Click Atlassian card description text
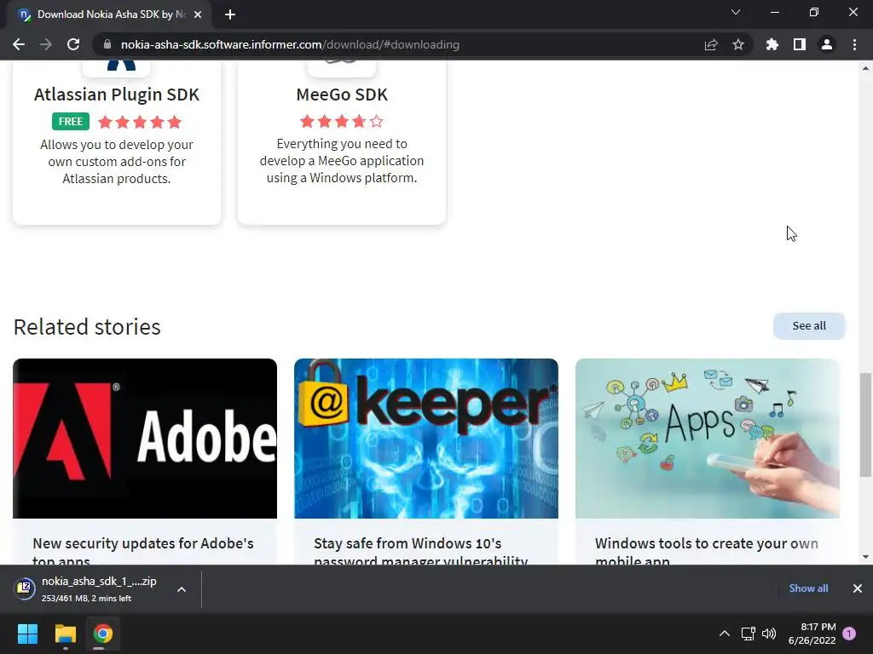Image resolution: width=873 pixels, height=654 pixels. (116, 161)
